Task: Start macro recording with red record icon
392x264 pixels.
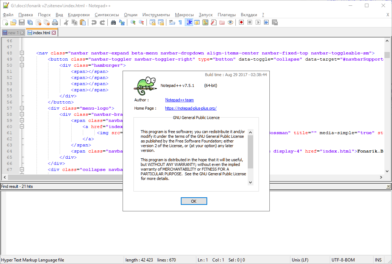Action: (241, 22)
